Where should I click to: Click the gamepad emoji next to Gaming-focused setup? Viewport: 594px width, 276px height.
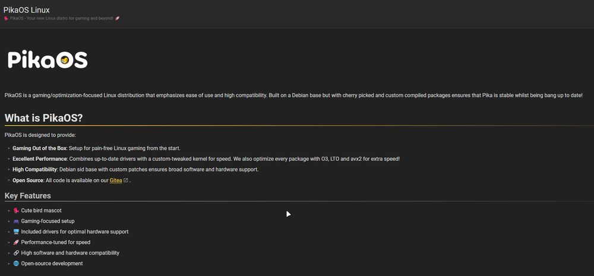16,221
